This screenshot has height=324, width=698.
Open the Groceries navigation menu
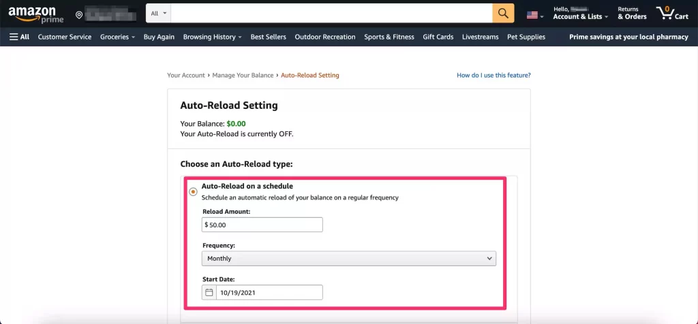pos(117,37)
